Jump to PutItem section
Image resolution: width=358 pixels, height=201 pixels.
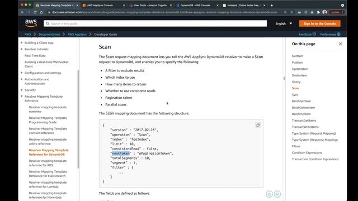tap(298, 62)
